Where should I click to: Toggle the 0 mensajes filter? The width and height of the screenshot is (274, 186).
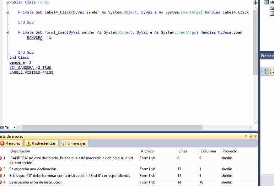point(74,143)
